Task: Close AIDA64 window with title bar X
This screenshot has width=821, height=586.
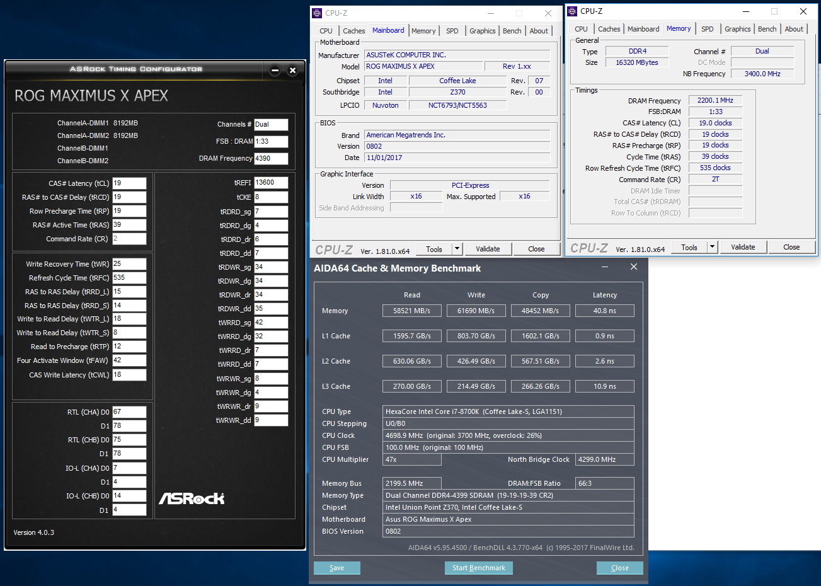Action: [634, 267]
